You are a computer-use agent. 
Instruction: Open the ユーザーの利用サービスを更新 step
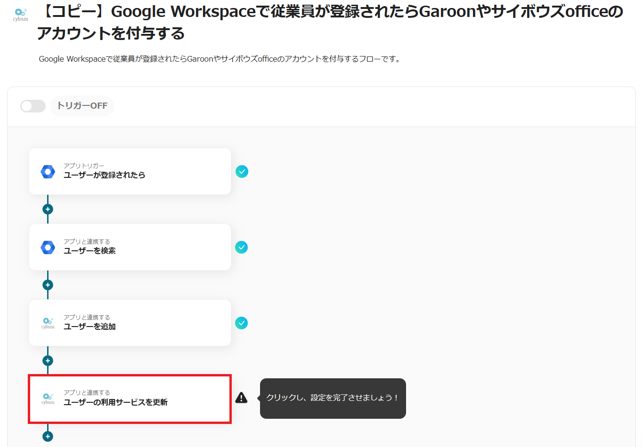[130, 399]
